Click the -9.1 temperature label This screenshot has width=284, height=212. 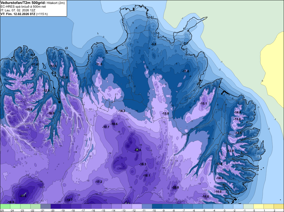33,55
